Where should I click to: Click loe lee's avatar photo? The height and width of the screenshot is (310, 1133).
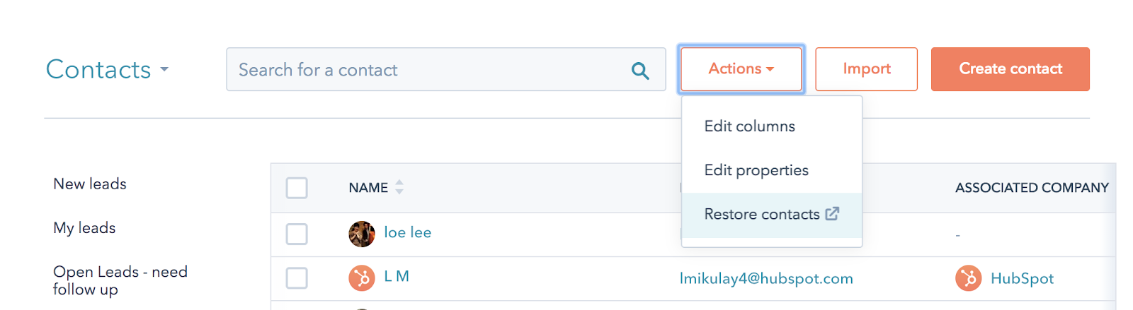362,234
